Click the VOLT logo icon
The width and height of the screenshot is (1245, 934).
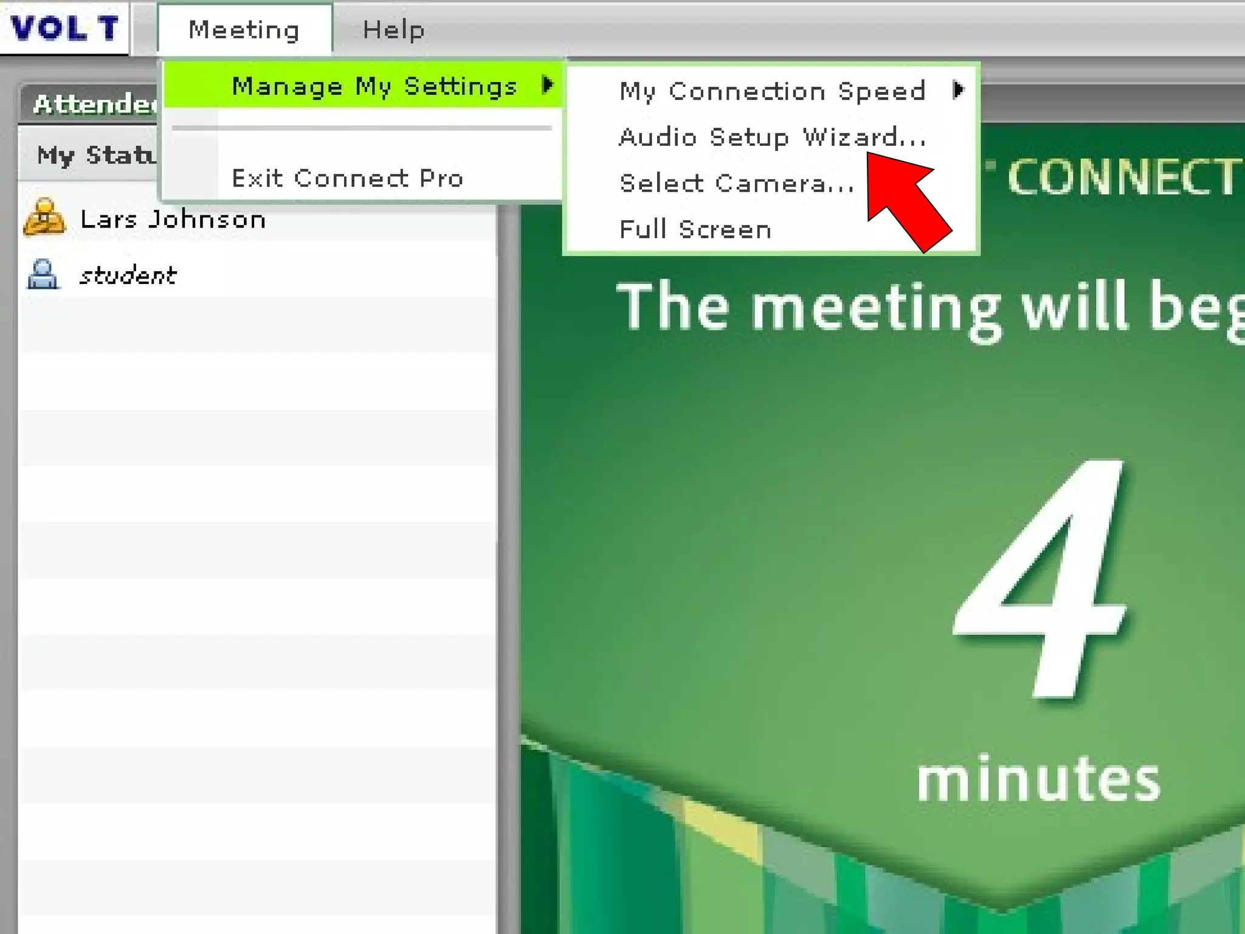(x=64, y=28)
